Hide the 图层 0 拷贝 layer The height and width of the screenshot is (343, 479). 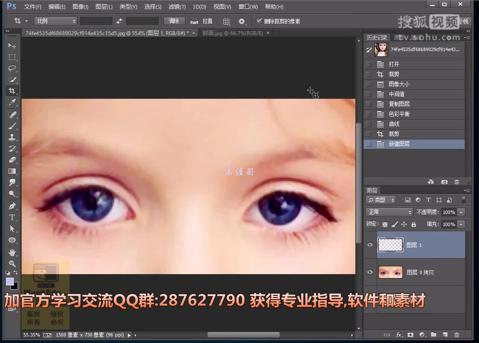click(370, 272)
